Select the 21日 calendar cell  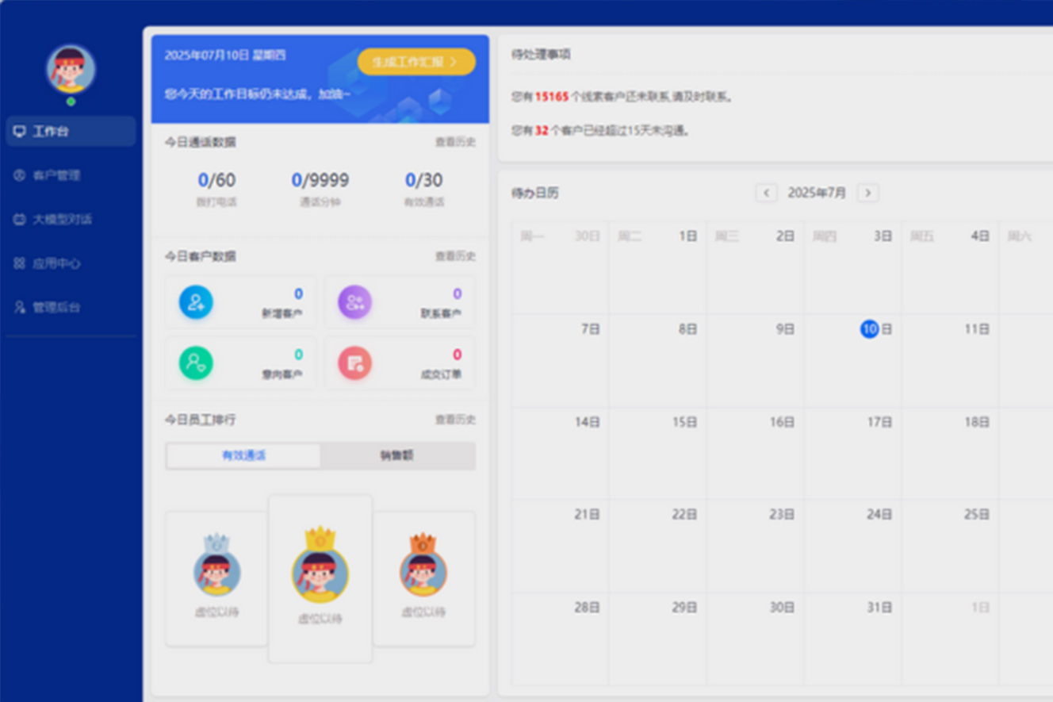pyautogui.click(x=560, y=547)
